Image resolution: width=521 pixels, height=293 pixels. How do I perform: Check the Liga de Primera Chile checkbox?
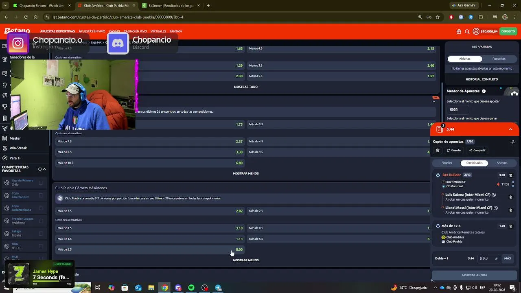pyautogui.click(x=41, y=182)
